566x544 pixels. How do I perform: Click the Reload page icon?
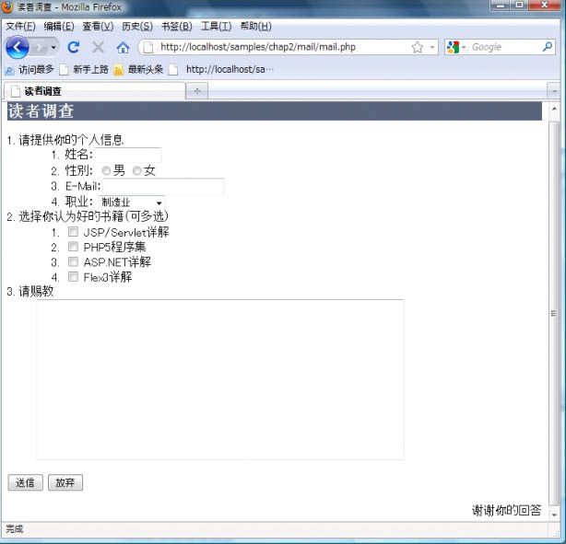74,47
